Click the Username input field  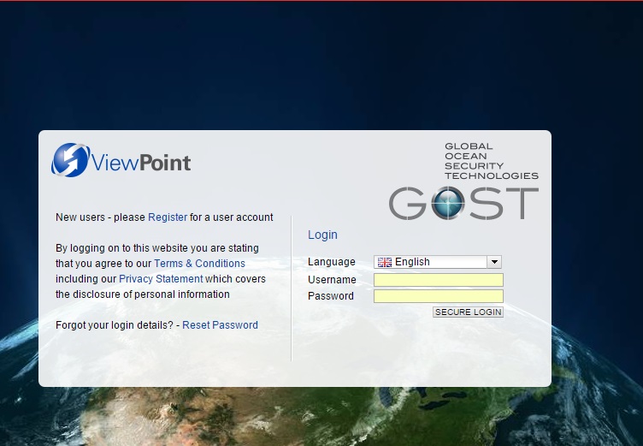pyautogui.click(x=439, y=280)
